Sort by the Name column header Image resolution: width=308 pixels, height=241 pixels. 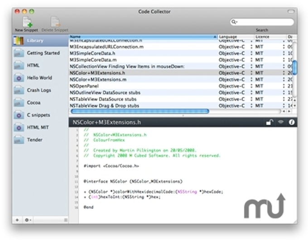point(143,37)
